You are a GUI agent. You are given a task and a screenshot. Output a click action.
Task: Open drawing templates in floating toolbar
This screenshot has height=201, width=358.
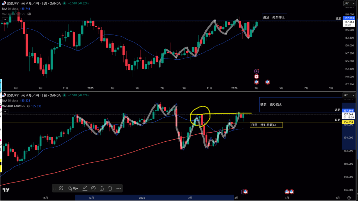point(61,188)
